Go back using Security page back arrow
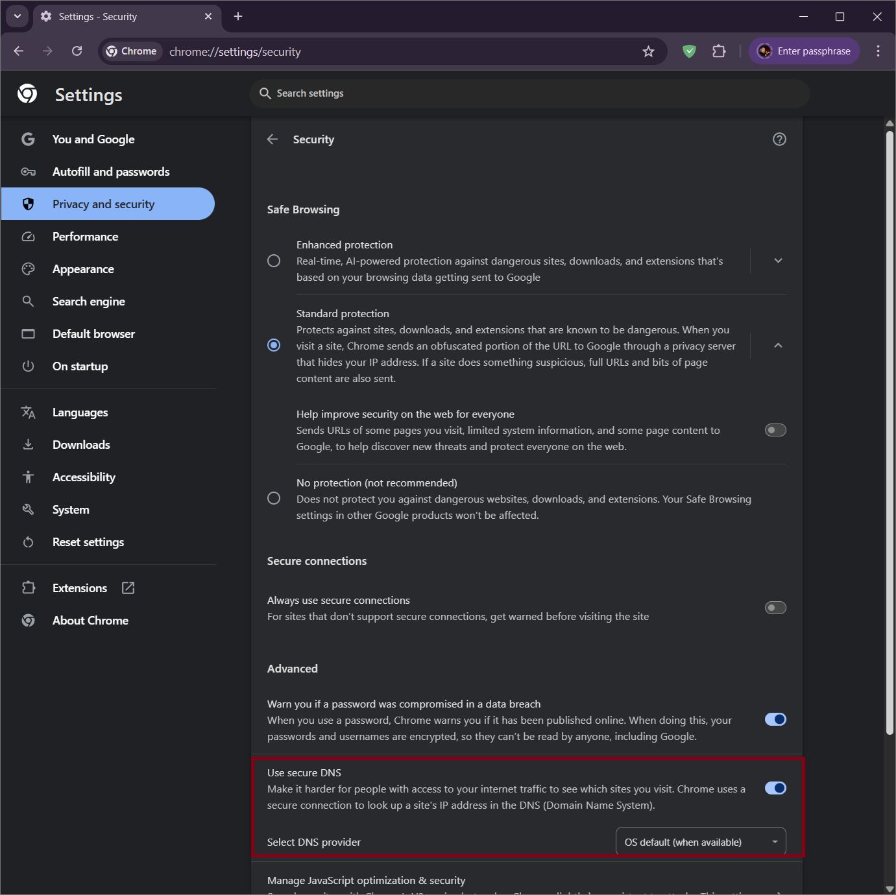The image size is (896, 895). point(272,139)
